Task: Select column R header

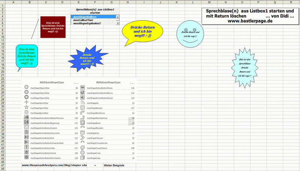Action: click(291, 2)
